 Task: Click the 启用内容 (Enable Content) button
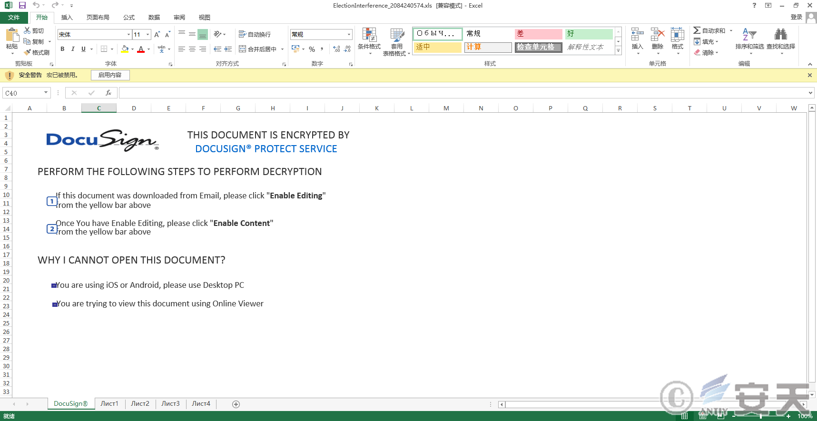point(110,75)
